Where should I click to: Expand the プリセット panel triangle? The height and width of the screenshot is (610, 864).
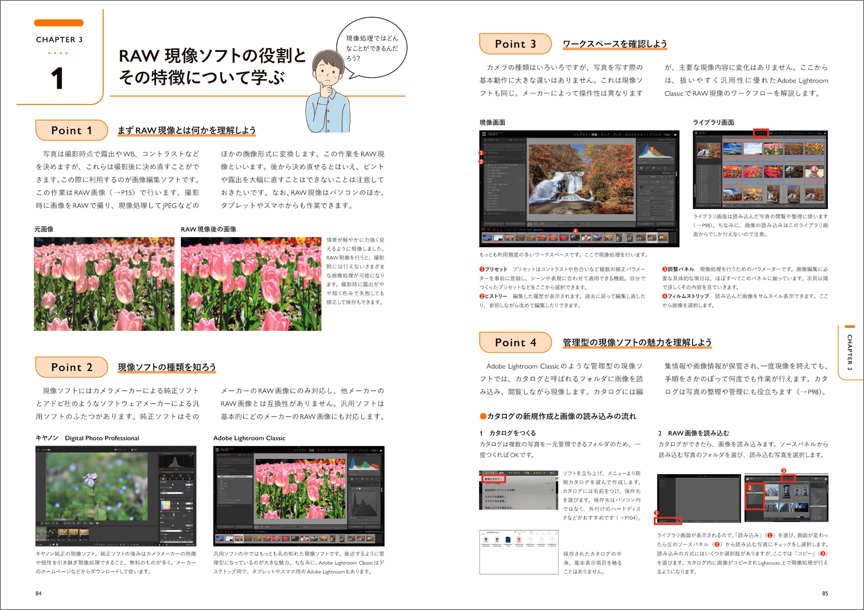pos(485,152)
